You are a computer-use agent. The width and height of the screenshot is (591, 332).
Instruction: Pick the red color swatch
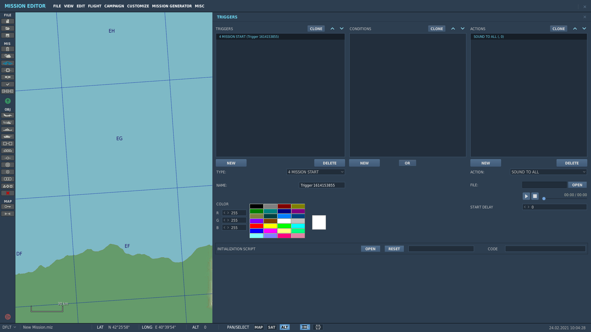click(x=256, y=226)
